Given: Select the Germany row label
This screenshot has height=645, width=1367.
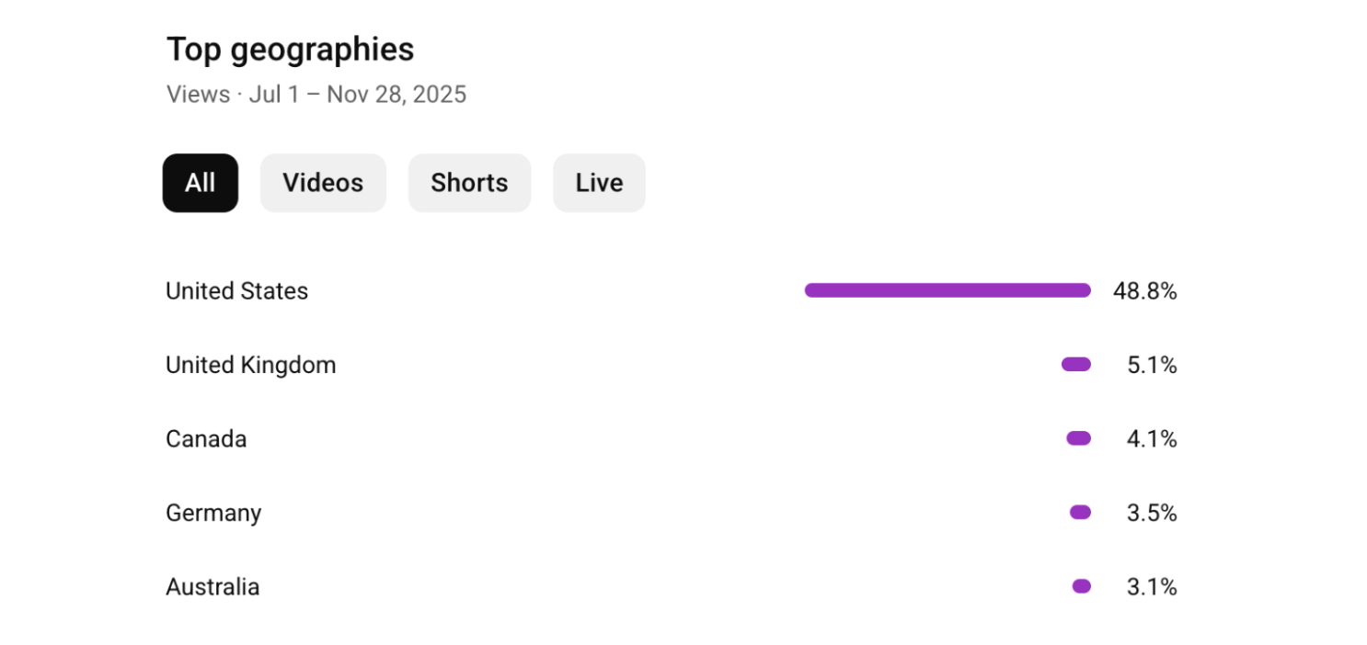Looking at the screenshot, I should pyautogui.click(x=213, y=514).
